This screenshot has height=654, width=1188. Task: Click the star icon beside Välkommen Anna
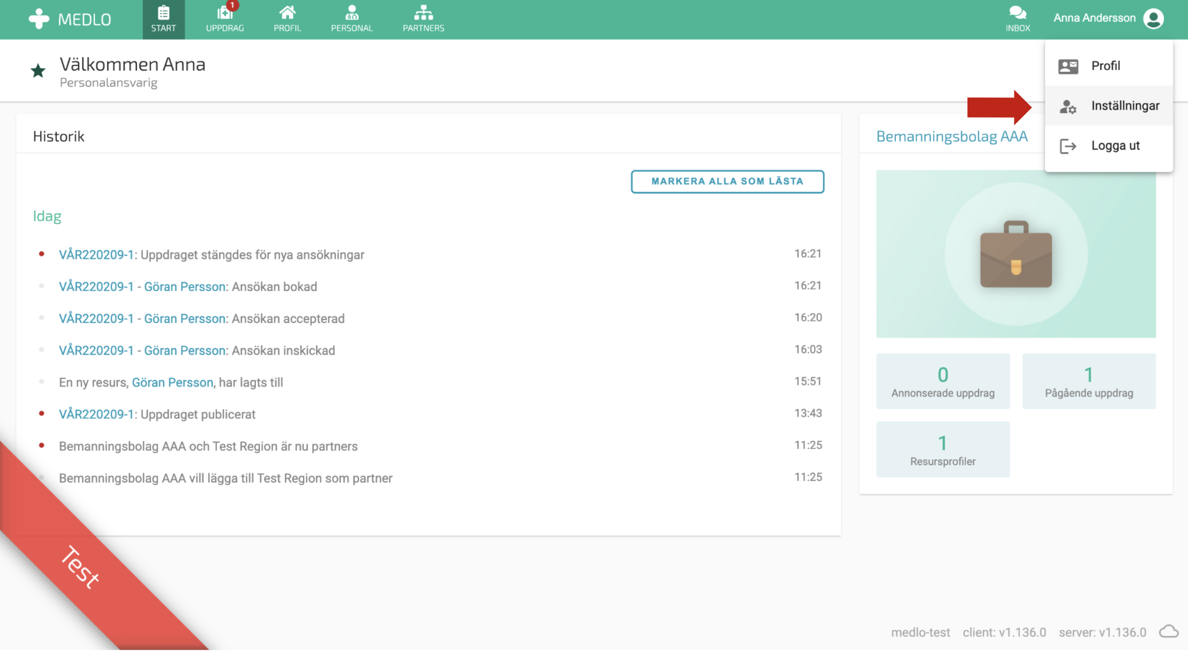click(x=38, y=71)
